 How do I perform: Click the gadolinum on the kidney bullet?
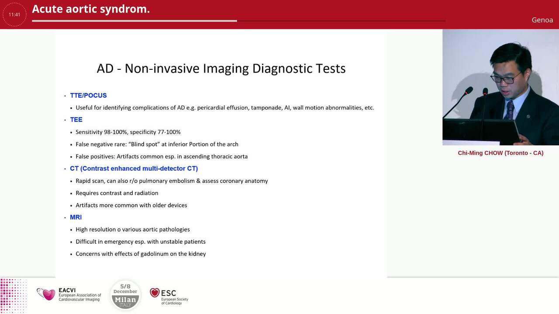click(x=141, y=254)
